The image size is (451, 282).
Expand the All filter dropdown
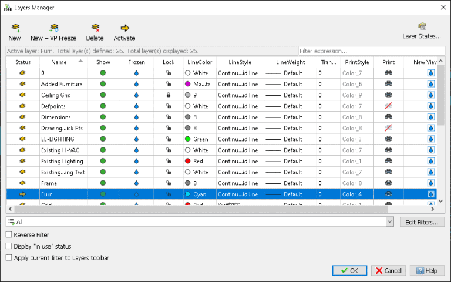point(389,221)
